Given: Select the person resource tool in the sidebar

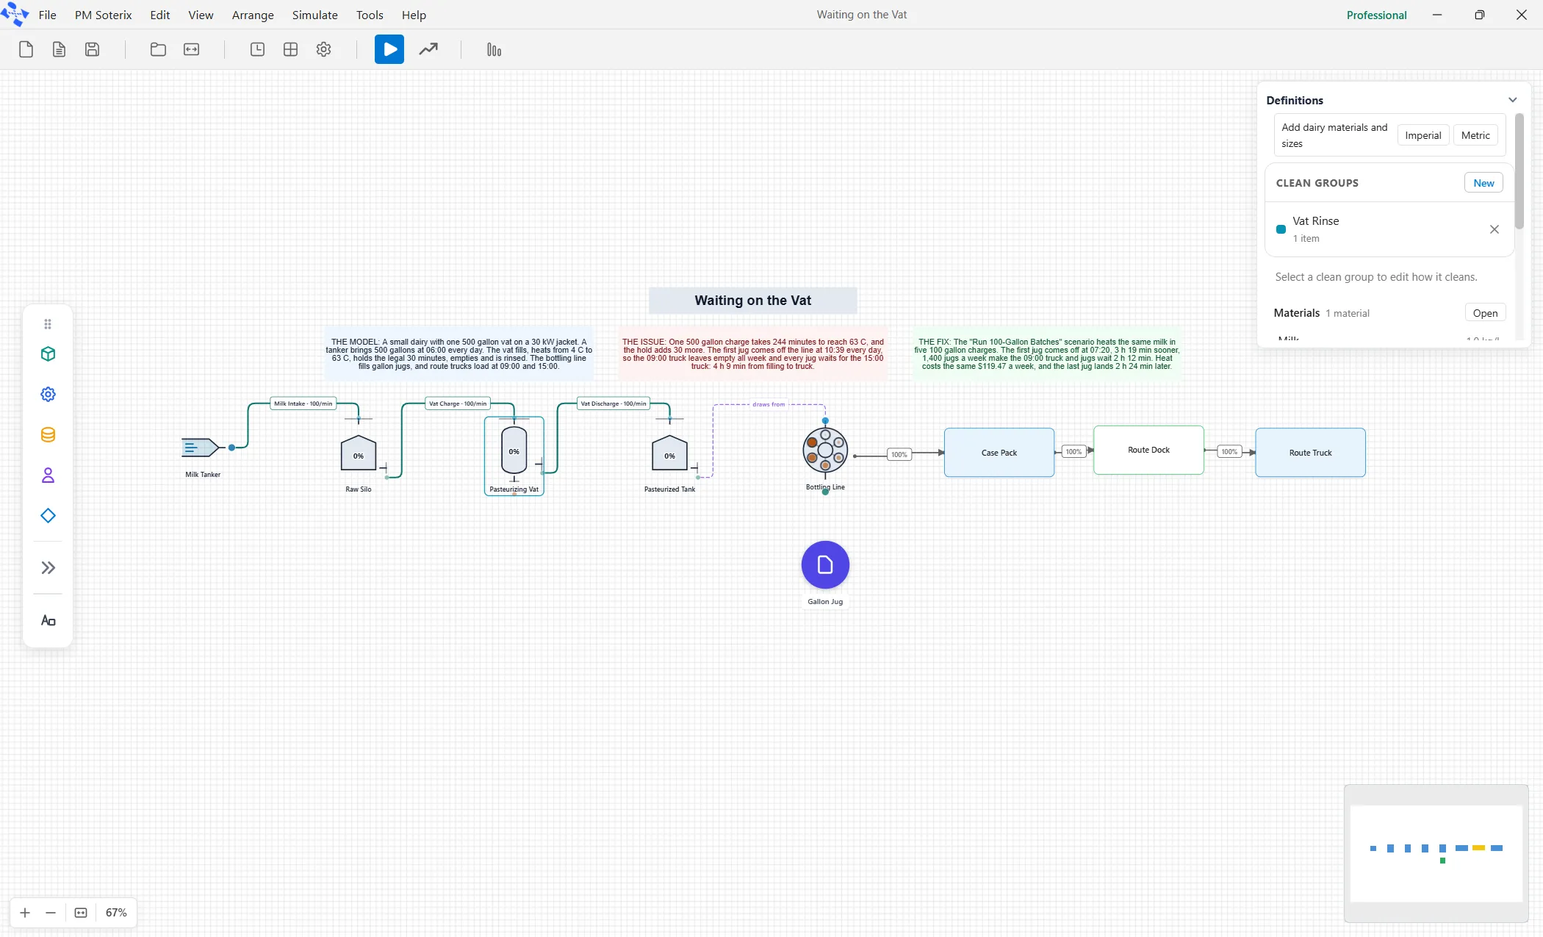Looking at the screenshot, I should coord(48,475).
